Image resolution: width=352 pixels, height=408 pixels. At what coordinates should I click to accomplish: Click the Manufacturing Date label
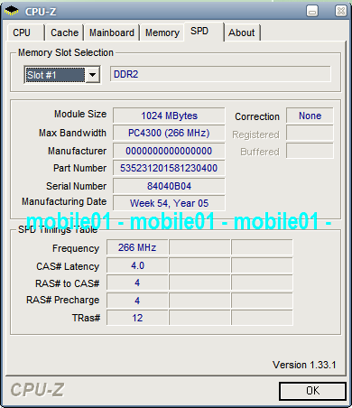tap(64, 201)
